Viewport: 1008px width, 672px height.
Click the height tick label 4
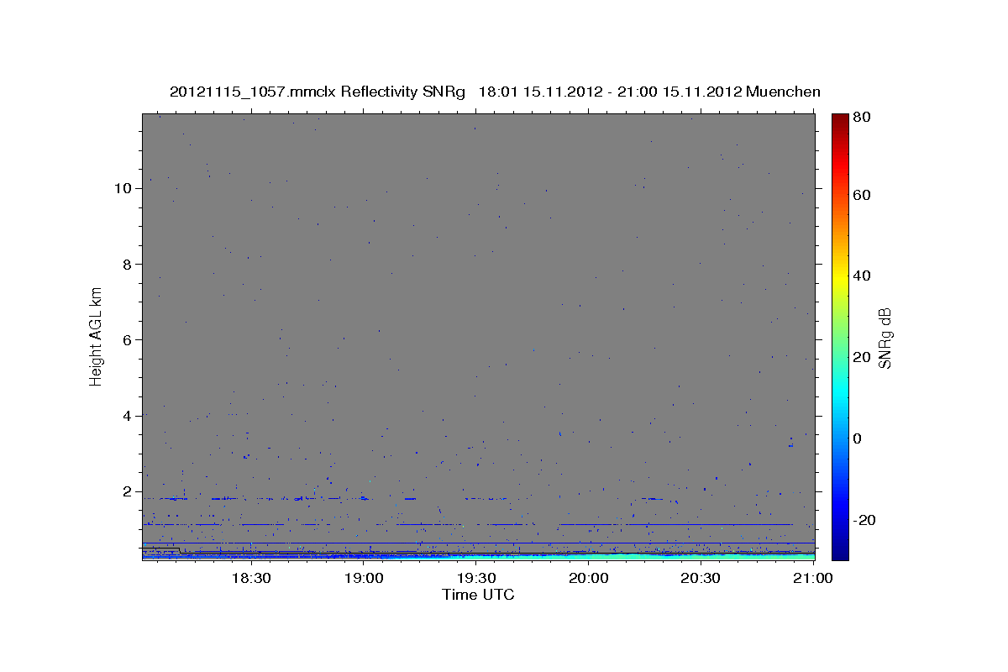tap(128, 416)
